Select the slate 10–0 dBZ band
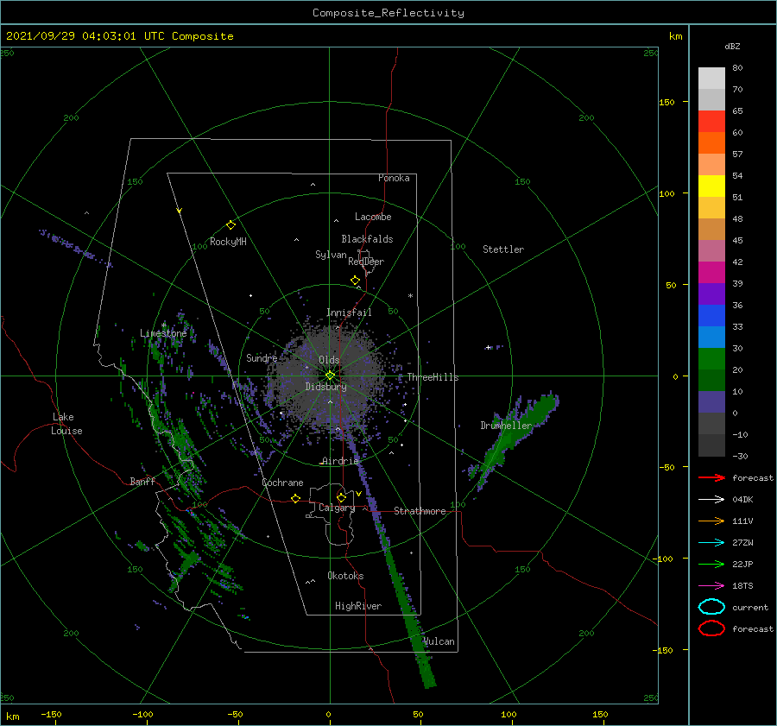The height and width of the screenshot is (726, 777). [711, 401]
